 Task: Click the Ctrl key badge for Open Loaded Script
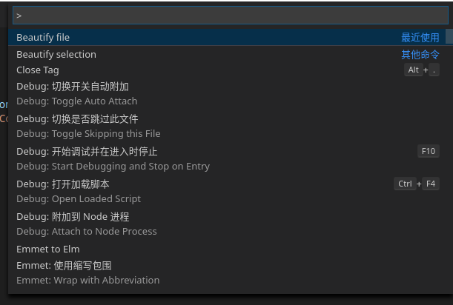click(x=405, y=184)
